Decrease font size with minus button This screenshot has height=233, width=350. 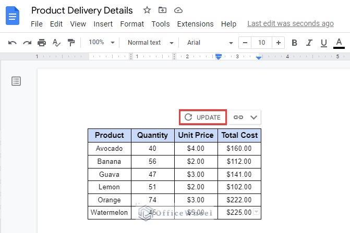245,43
